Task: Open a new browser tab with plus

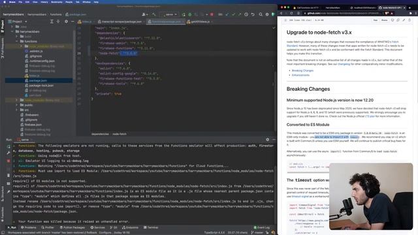Action: (x=410, y=8)
